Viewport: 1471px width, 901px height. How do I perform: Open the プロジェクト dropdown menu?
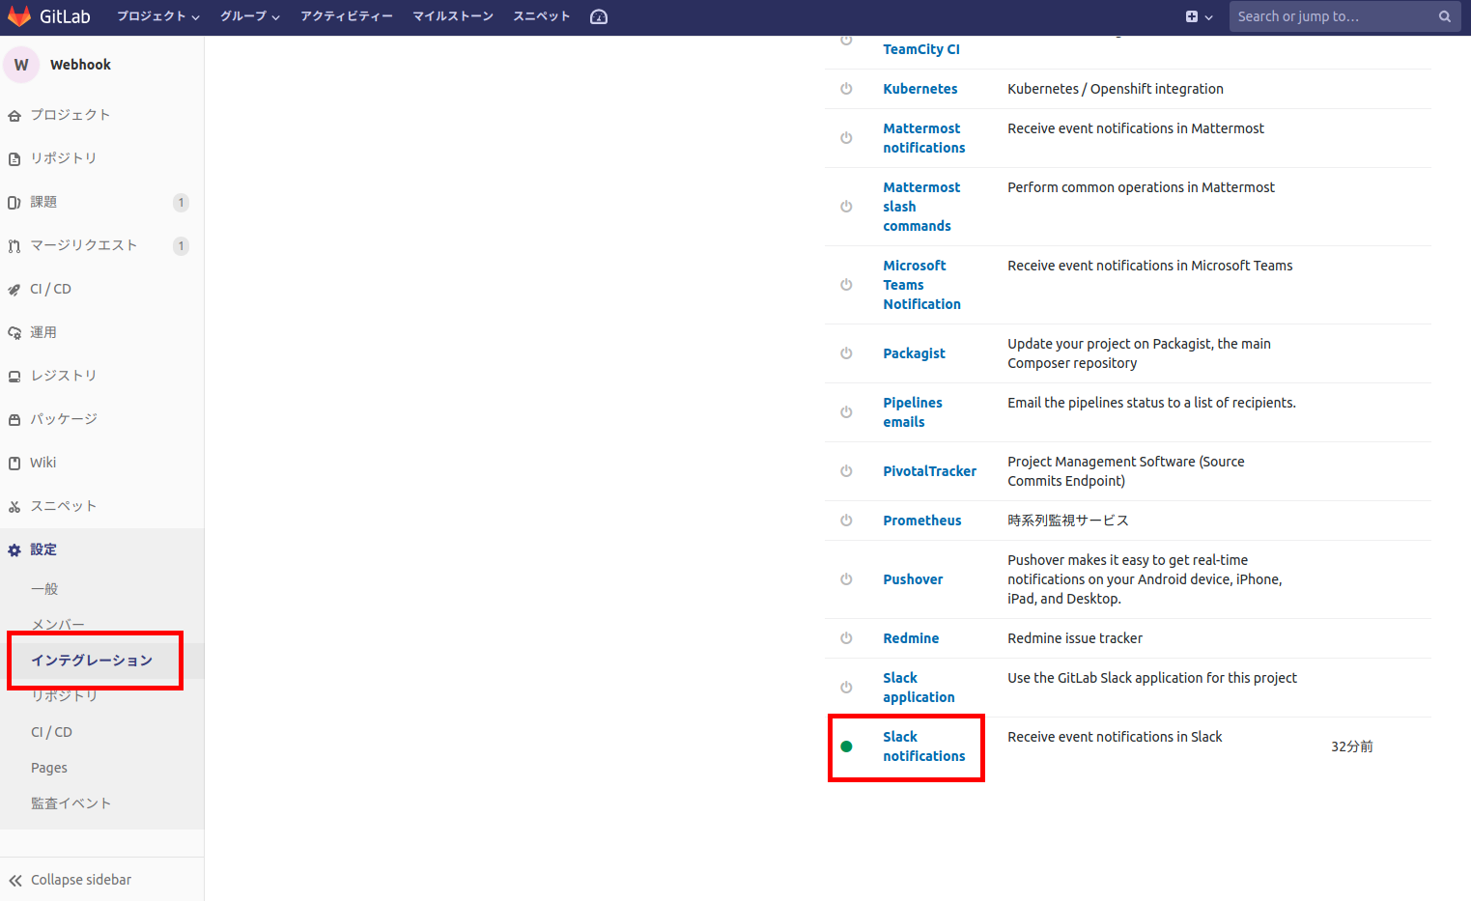tap(157, 16)
